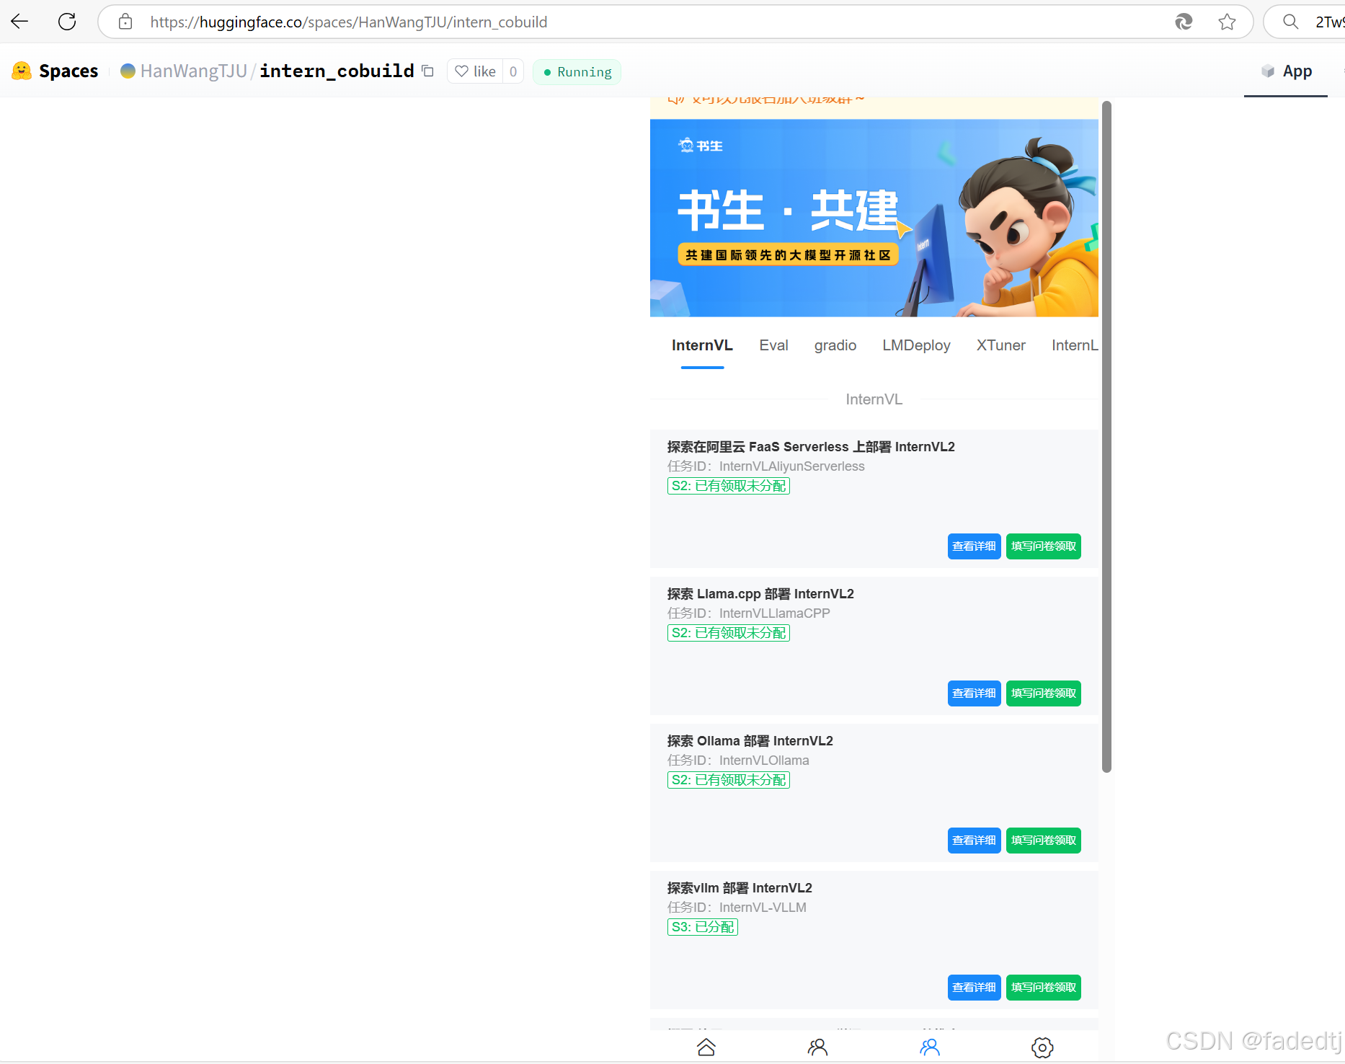The width and height of the screenshot is (1345, 1064).
Task: Click the 'S3: 已分配' status tag
Action: click(702, 927)
